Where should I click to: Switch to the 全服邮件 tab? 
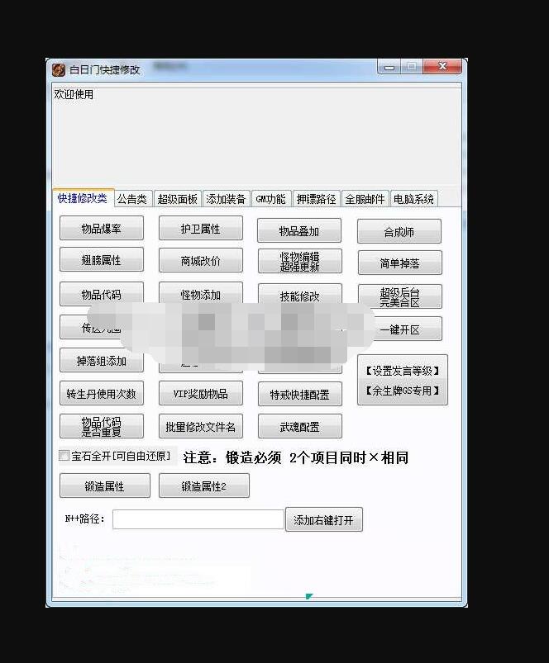click(x=365, y=199)
